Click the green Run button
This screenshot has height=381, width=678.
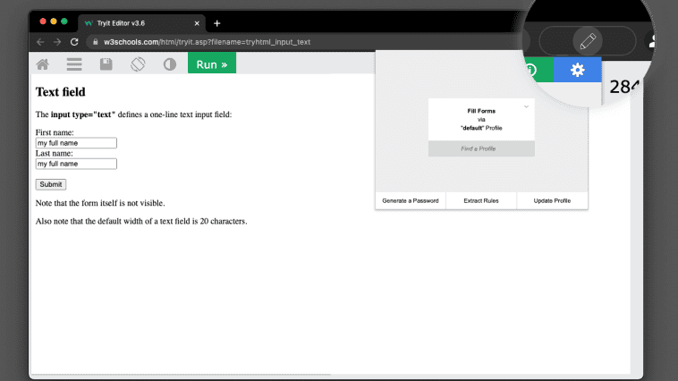211,64
